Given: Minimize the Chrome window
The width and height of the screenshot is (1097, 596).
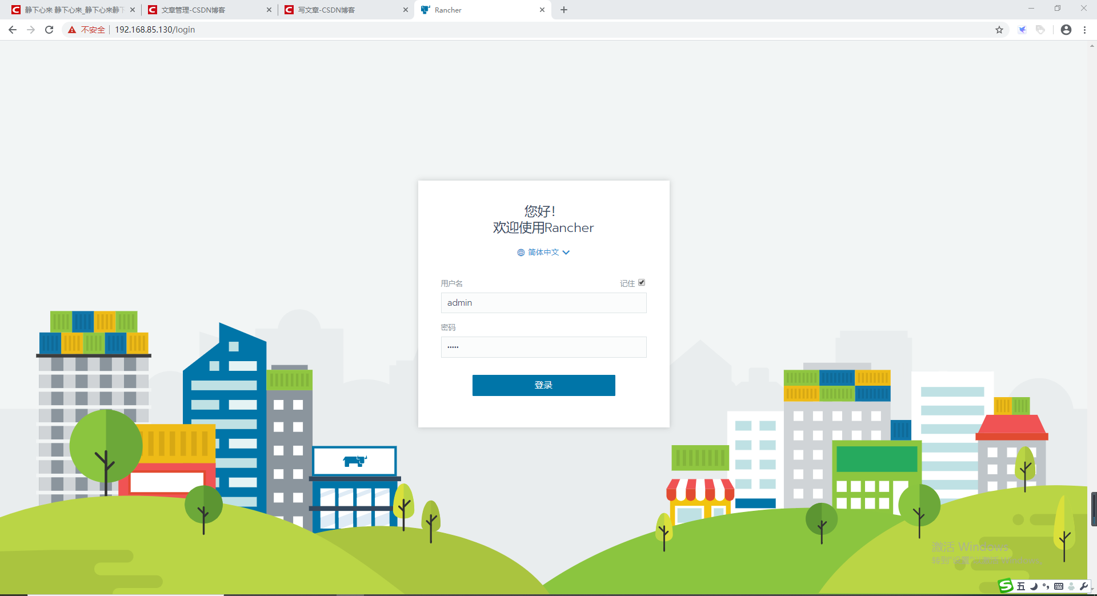Looking at the screenshot, I should pyautogui.click(x=1031, y=9).
